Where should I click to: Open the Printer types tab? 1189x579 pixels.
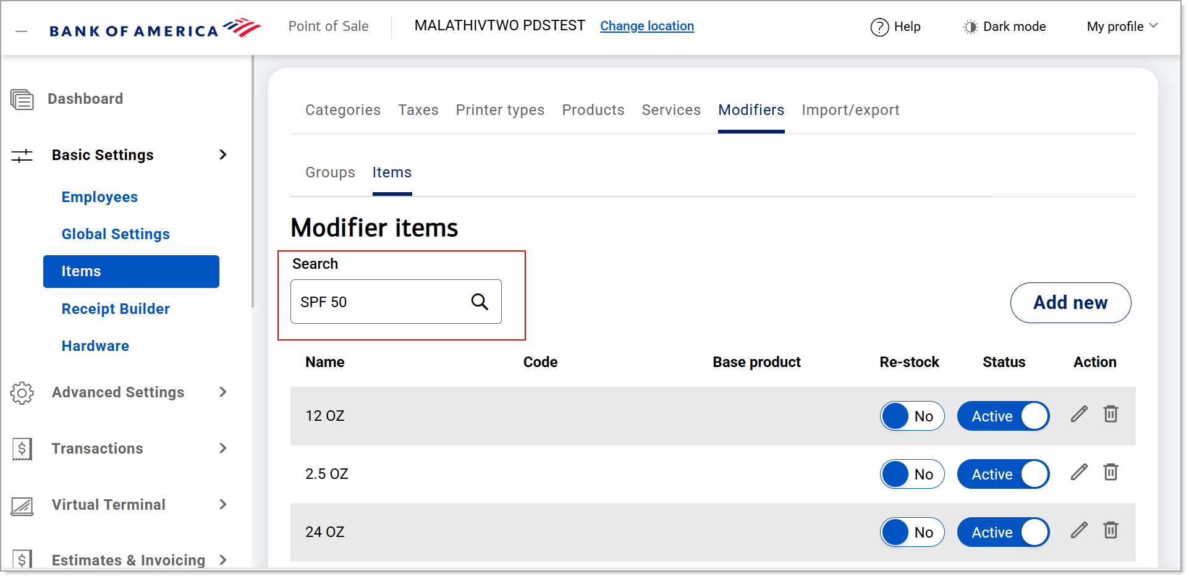[500, 111]
